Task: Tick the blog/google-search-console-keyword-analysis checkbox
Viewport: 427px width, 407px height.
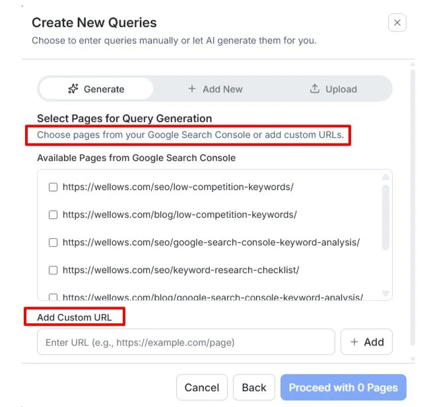Action: click(53, 297)
